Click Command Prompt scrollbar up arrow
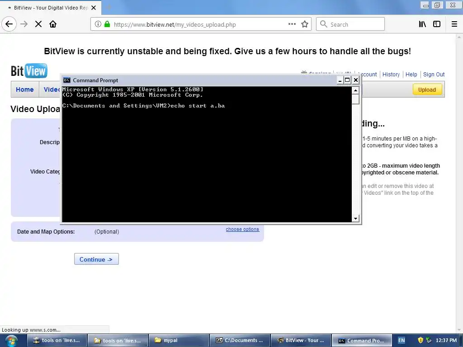This screenshot has width=463, height=347. (x=355, y=90)
